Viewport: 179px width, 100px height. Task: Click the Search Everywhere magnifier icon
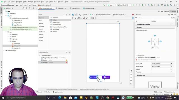tap(175, 5)
